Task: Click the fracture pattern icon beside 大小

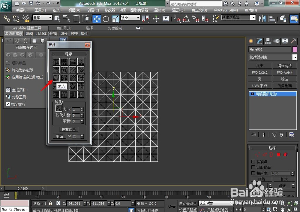Action: click(x=58, y=108)
